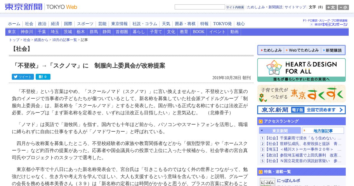Select the 首都圏 tab
The width and height of the screenshot is (354, 186).
pos(122,32)
